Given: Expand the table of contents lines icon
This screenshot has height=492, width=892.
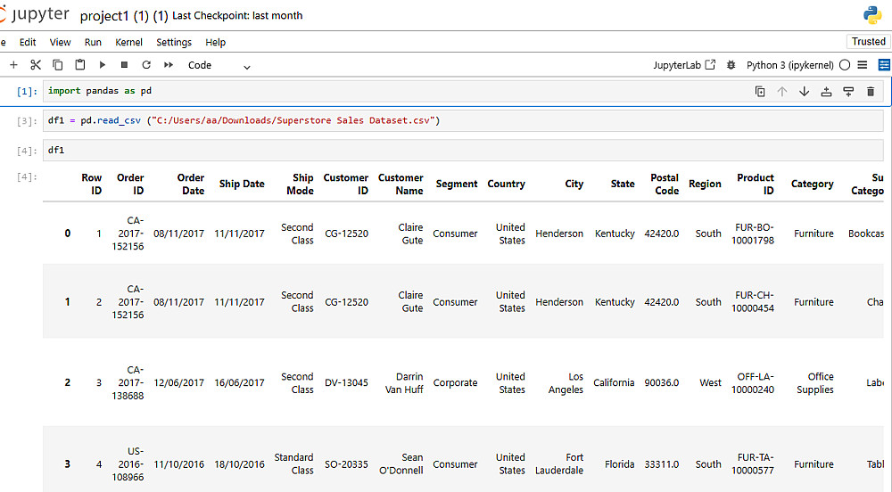Looking at the screenshot, I should [x=863, y=65].
